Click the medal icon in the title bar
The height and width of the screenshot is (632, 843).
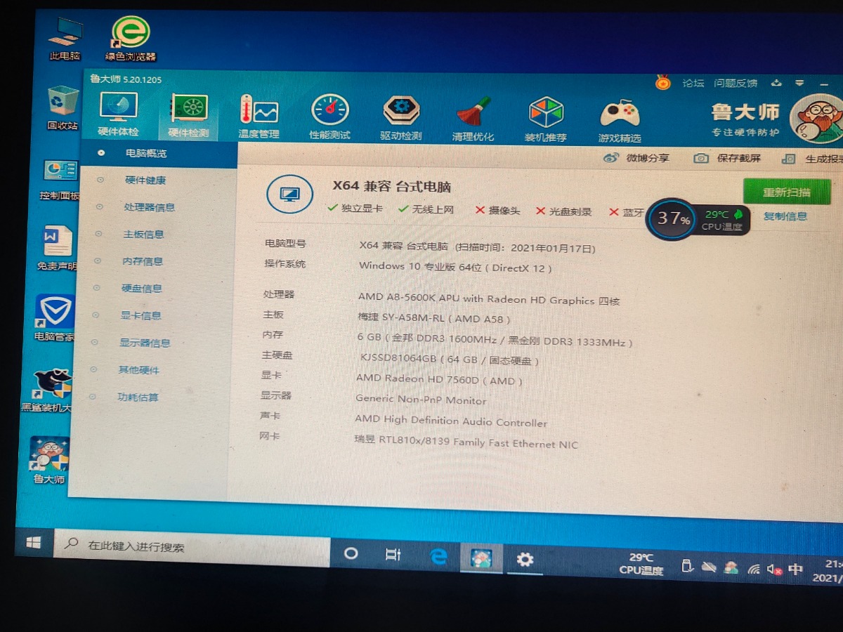(663, 82)
